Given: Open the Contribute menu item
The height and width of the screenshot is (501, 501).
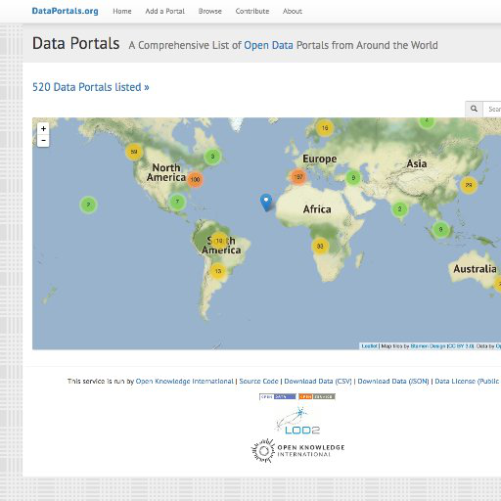Looking at the screenshot, I should click(x=252, y=11).
